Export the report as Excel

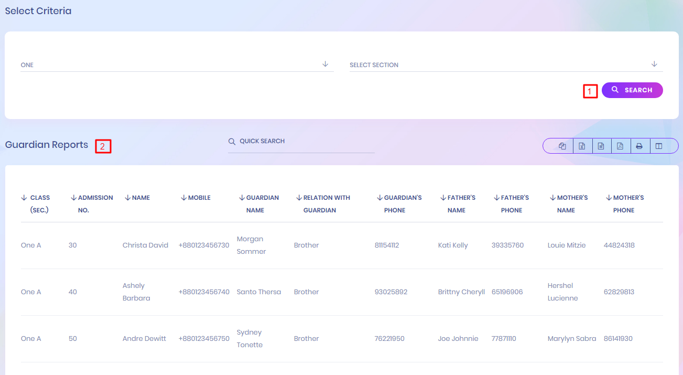pyautogui.click(x=582, y=146)
